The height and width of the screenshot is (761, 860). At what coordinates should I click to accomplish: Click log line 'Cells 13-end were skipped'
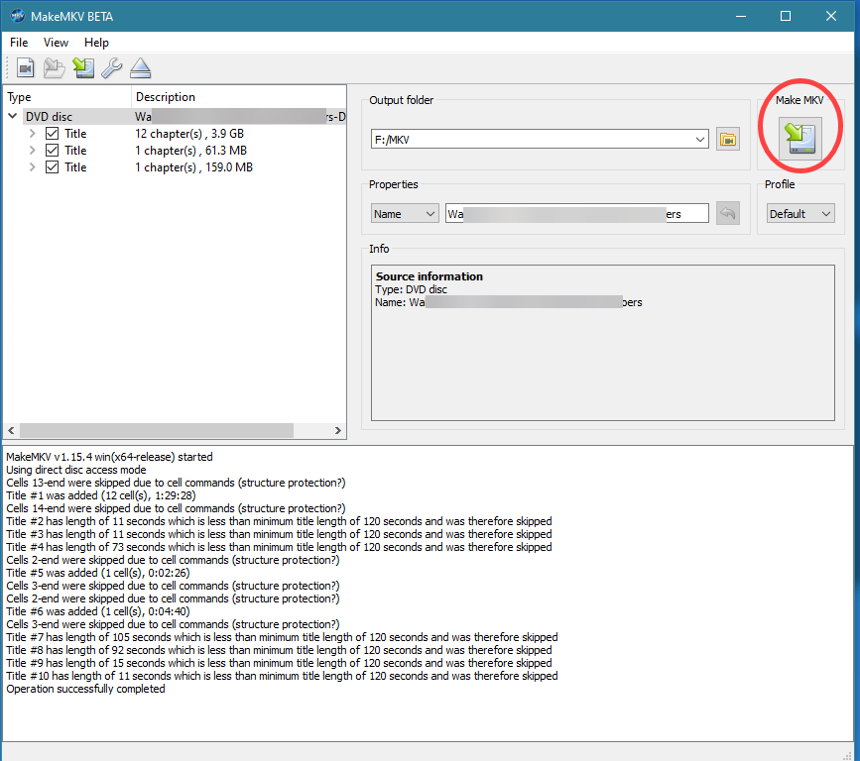point(176,483)
